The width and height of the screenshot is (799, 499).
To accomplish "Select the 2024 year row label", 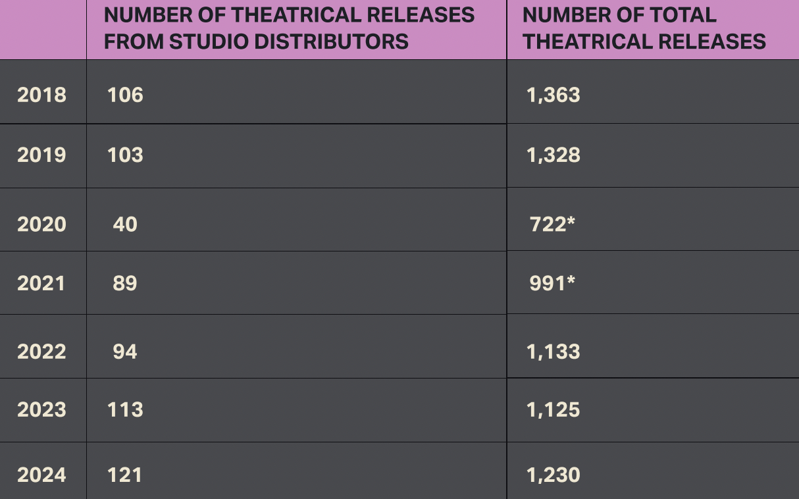I will point(42,475).
